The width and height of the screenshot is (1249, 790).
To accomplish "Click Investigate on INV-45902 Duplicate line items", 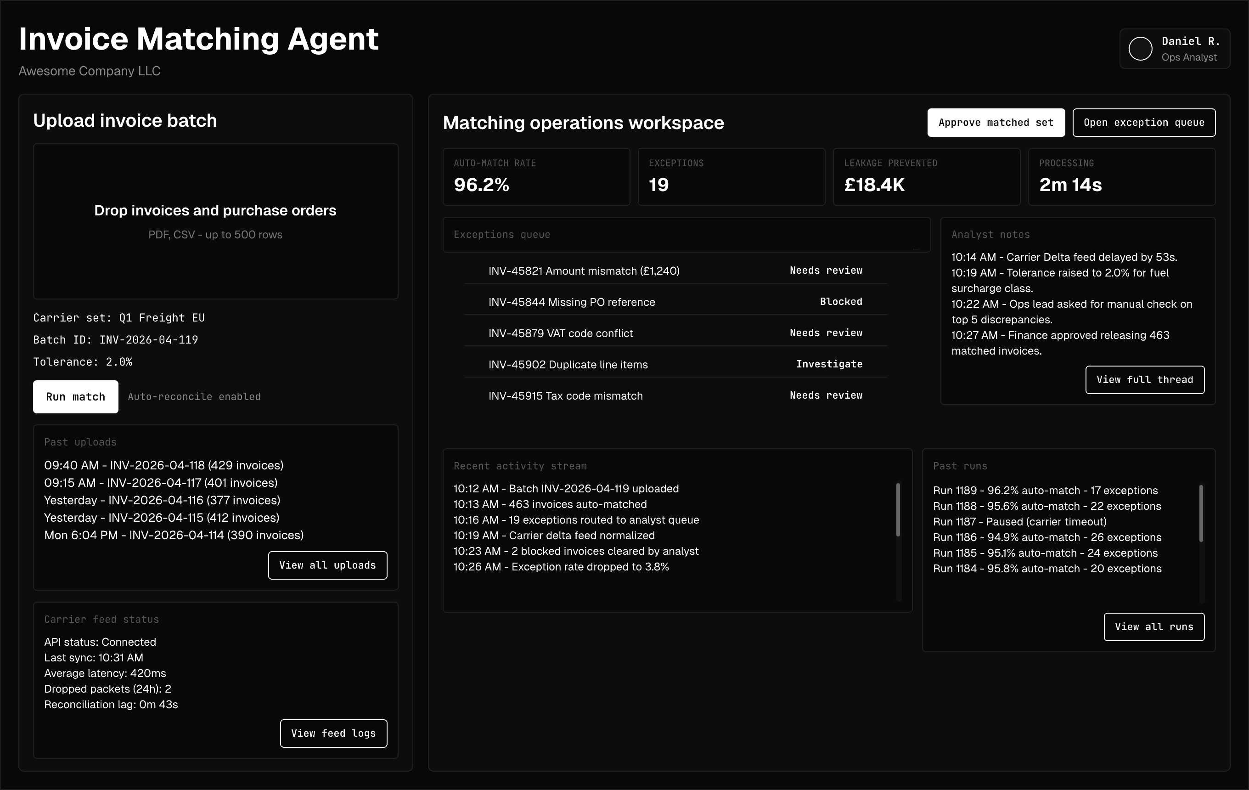I will coord(829,364).
